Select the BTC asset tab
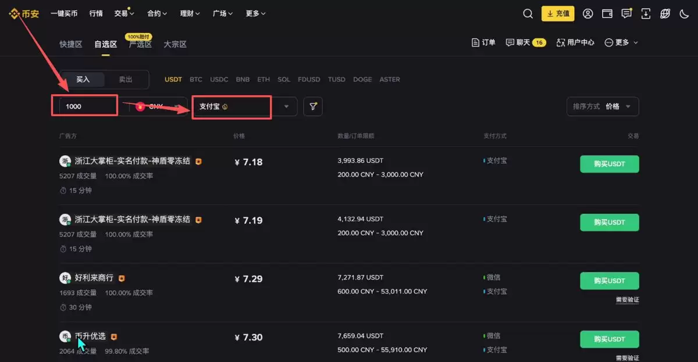 pyautogui.click(x=196, y=79)
